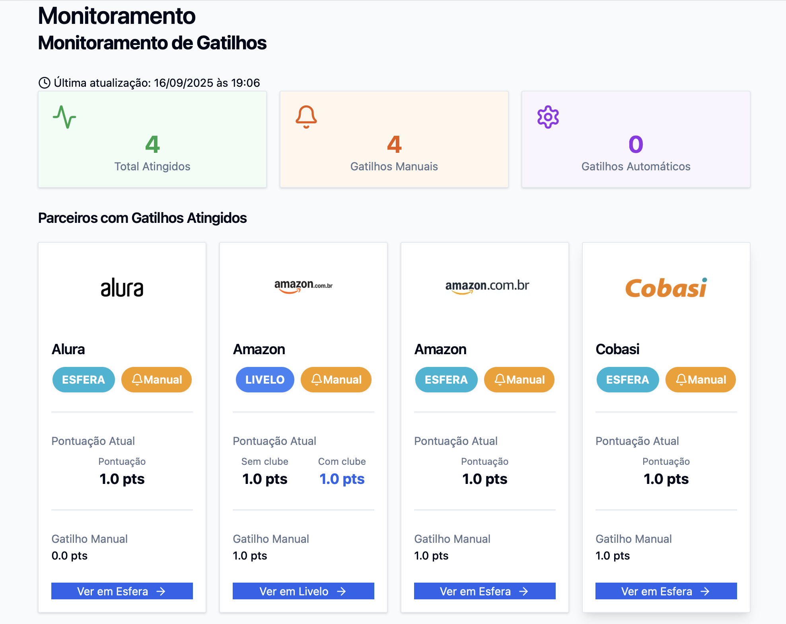Click the Última atualização timestamp text
The height and width of the screenshot is (624, 786).
tap(157, 83)
